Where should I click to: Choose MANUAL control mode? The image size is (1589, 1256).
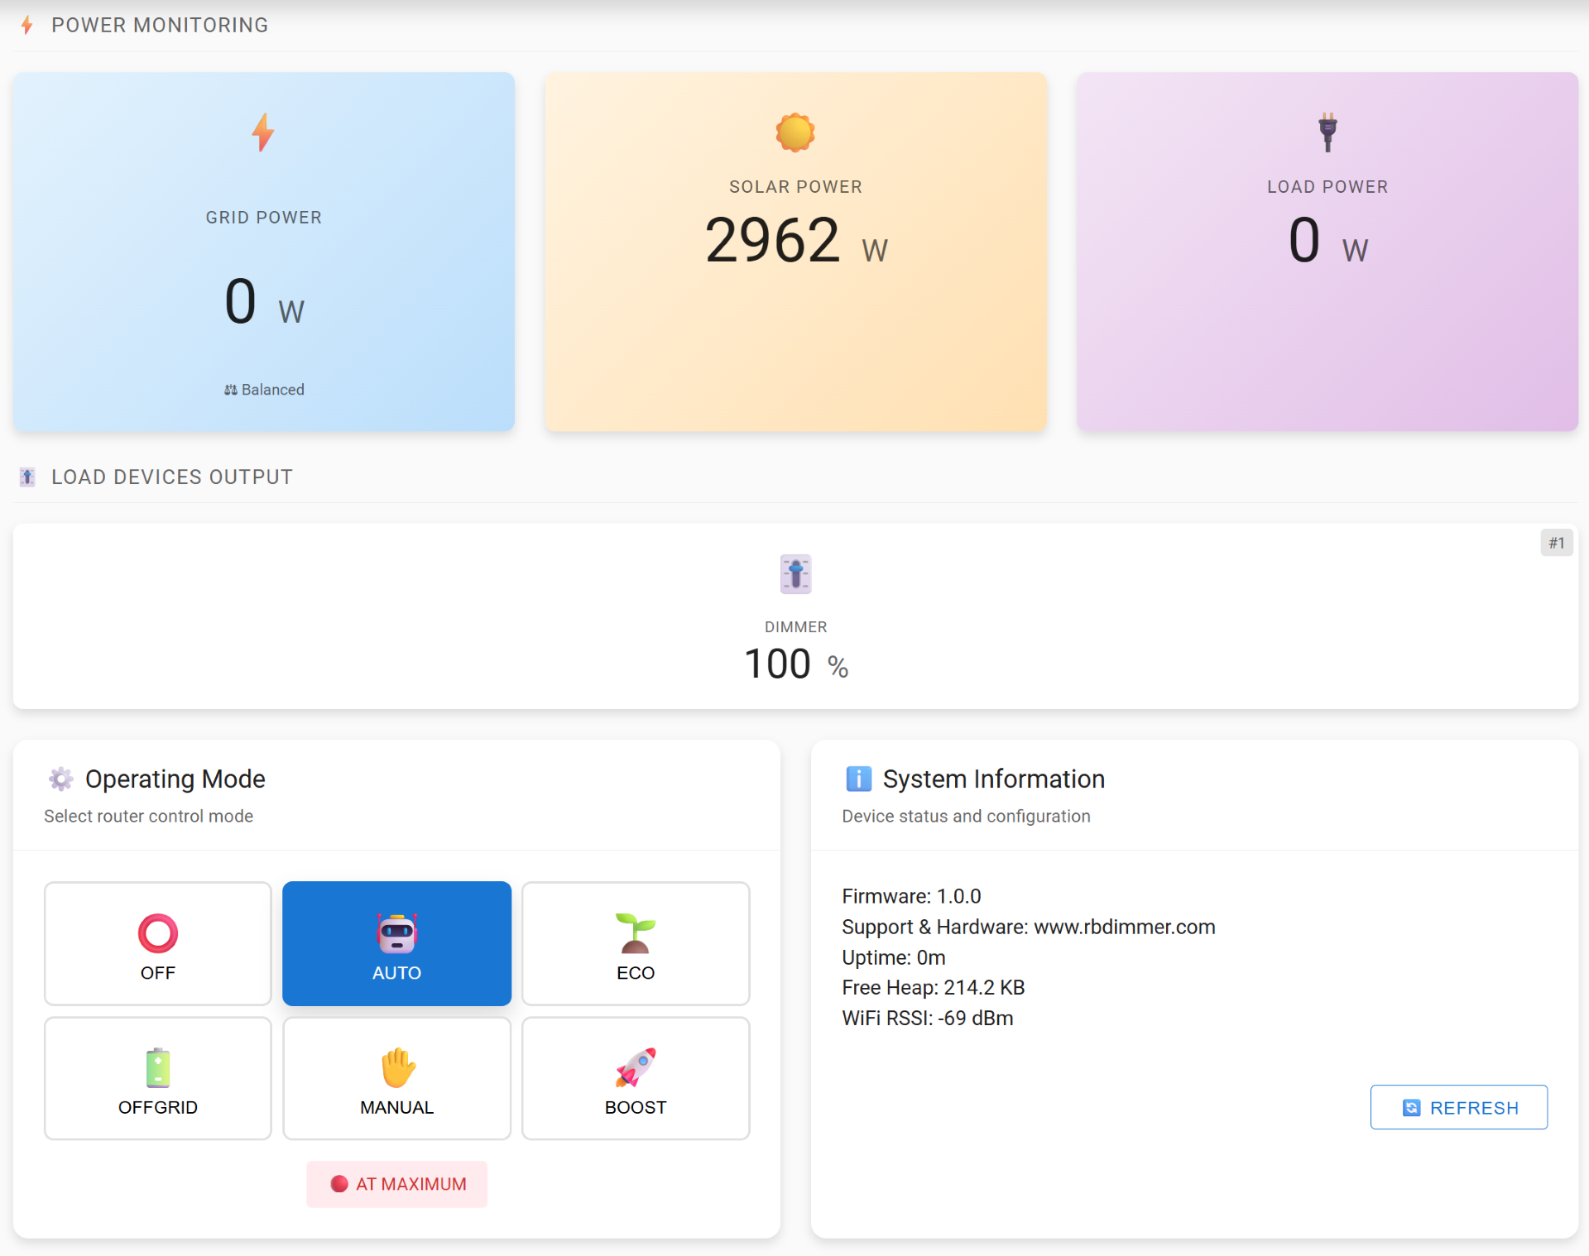coord(396,1078)
